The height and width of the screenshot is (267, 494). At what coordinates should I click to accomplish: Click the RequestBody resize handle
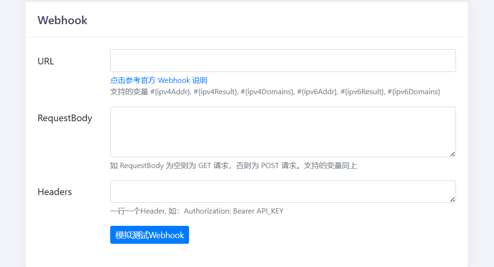pos(452,153)
